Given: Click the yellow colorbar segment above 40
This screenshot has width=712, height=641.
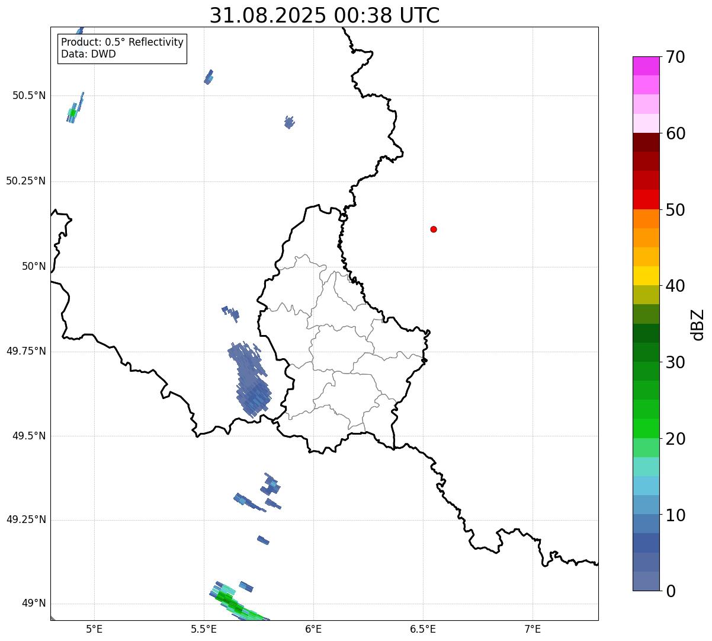Looking at the screenshot, I should (646, 276).
